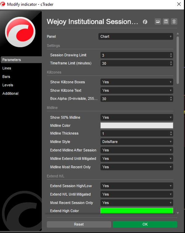The height and width of the screenshot is (233, 185).
Task: Open the Extend Session High/Low dropdown
Action: point(137,186)
